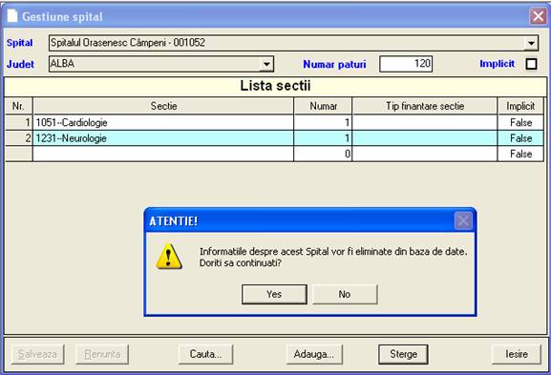Click the Cauta... button
Screen dimensions: 551x375
coord(205,354)
